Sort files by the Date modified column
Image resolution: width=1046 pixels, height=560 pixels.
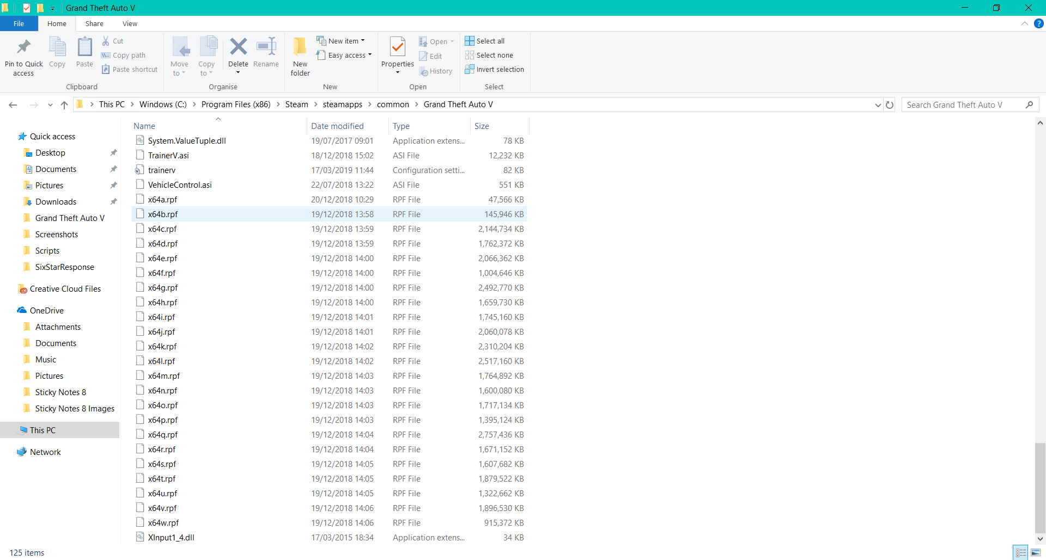337,126
